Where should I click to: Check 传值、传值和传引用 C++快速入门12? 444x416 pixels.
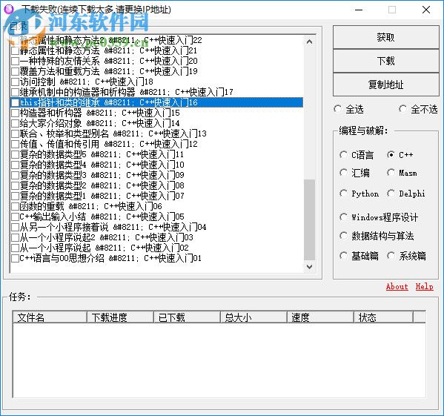click(x=15, y=144)
